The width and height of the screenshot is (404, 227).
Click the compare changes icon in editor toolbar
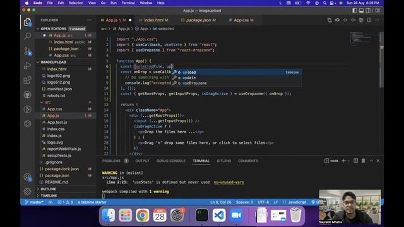point(330,20)
